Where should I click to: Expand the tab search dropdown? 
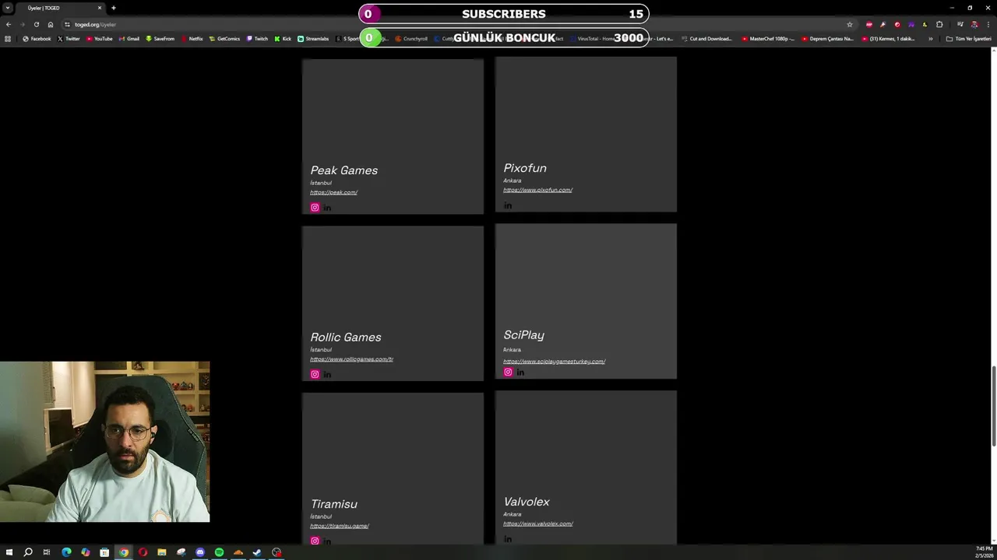(x=8, y=8)
